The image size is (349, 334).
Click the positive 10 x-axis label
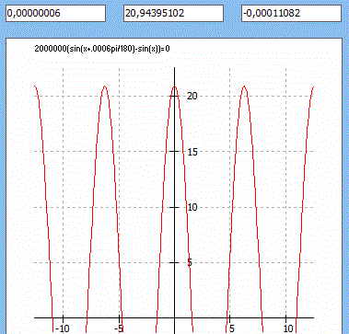[x=288, y=329]
